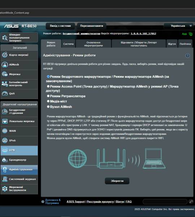Screen dimensions: 195x217
Task: Click the Допомога & Підтримка link
Action: click(x=53, y=201)
